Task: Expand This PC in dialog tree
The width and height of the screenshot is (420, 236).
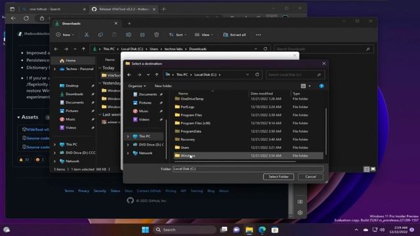Action: tap(128, 136)
